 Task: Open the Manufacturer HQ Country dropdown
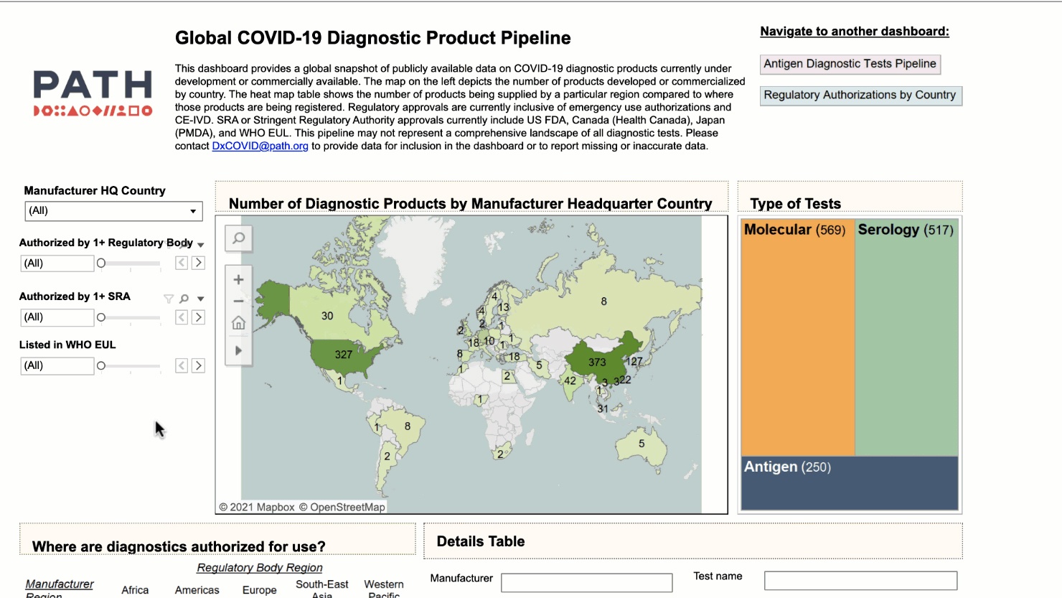113,211
